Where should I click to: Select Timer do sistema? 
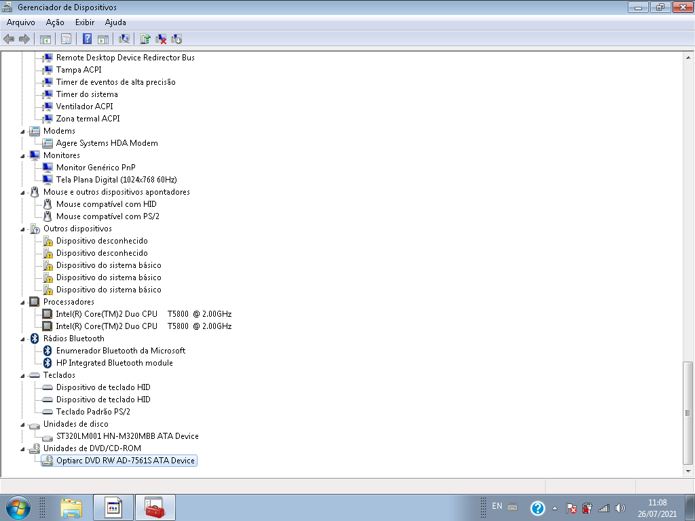(x=87, y=94)
